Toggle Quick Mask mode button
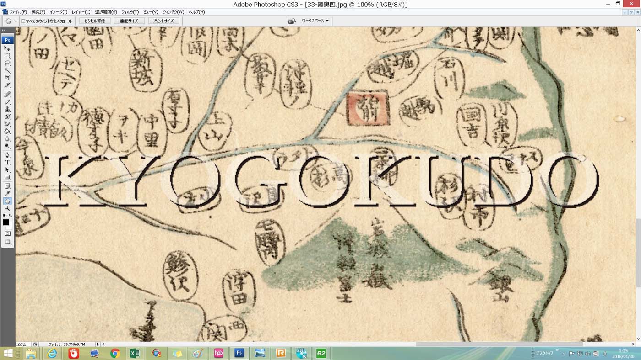Screen dimensions: 641x360 pos(7,233)
